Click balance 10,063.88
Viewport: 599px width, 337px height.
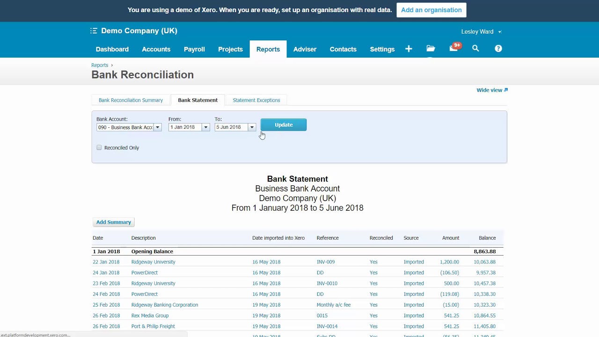click(x=485, y=262)
